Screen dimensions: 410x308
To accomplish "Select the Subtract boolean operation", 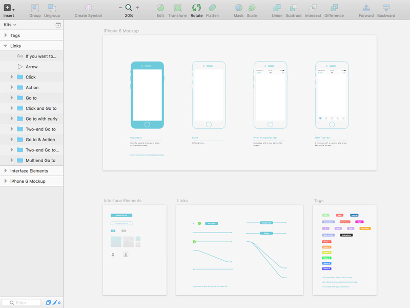I will (x=294, y=8).
